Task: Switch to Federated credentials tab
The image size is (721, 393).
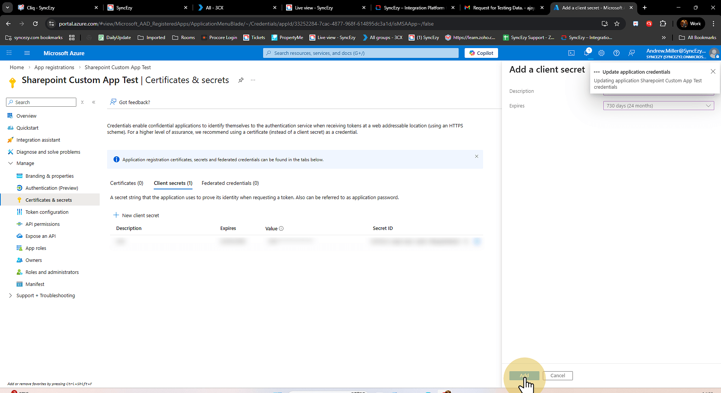Action: pos(230,183)
